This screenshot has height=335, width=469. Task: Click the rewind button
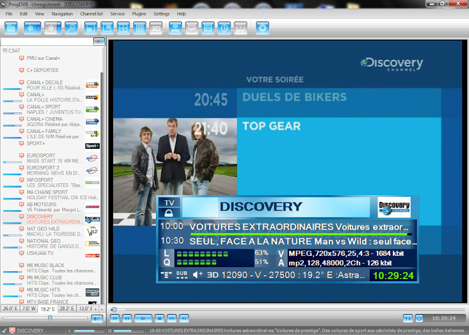click(x=127, y=319)
